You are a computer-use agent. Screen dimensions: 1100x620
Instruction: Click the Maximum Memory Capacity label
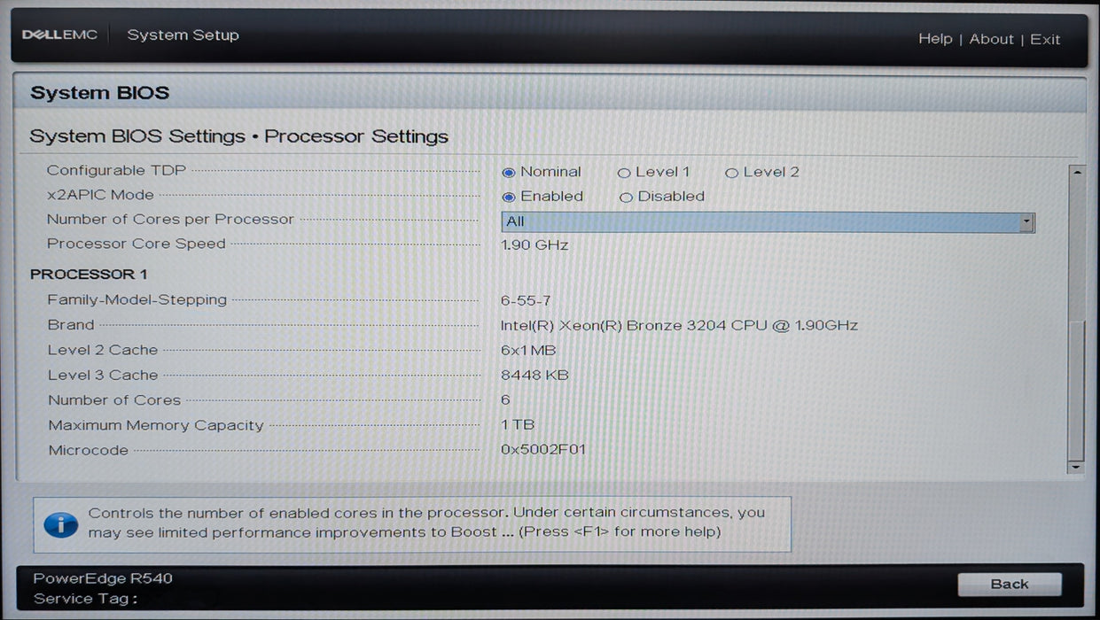click(x=156, y=425)
